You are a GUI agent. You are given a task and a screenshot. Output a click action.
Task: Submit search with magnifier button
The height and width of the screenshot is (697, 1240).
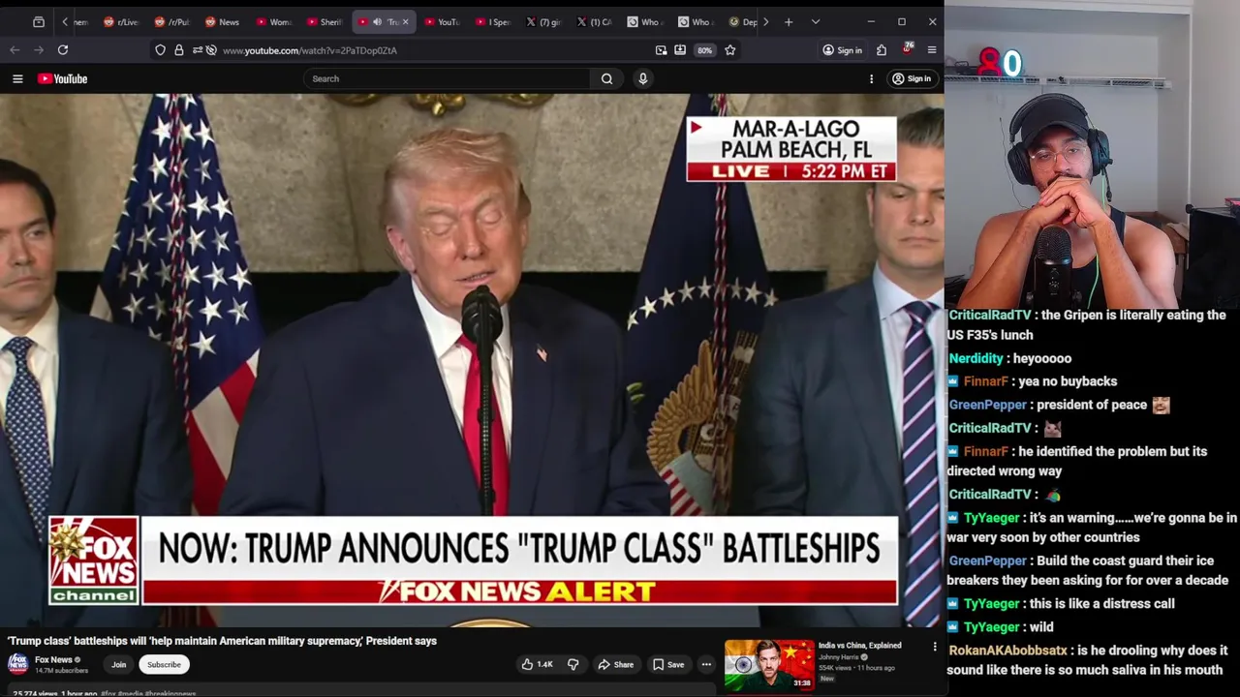(x=606, y=78)
